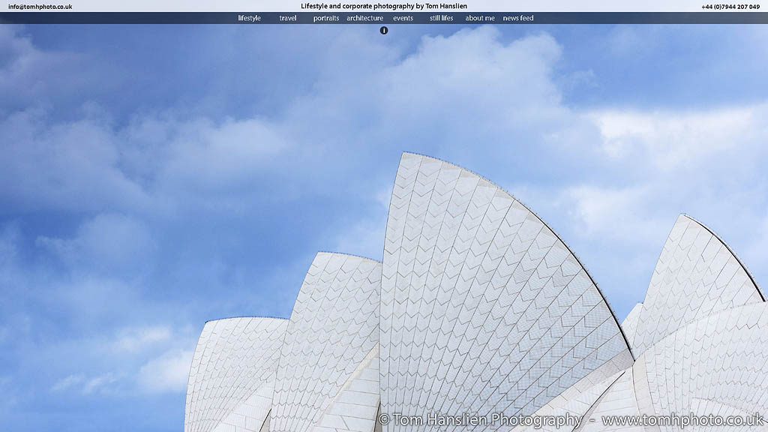Go to the architecture gallery

(365, 18)
